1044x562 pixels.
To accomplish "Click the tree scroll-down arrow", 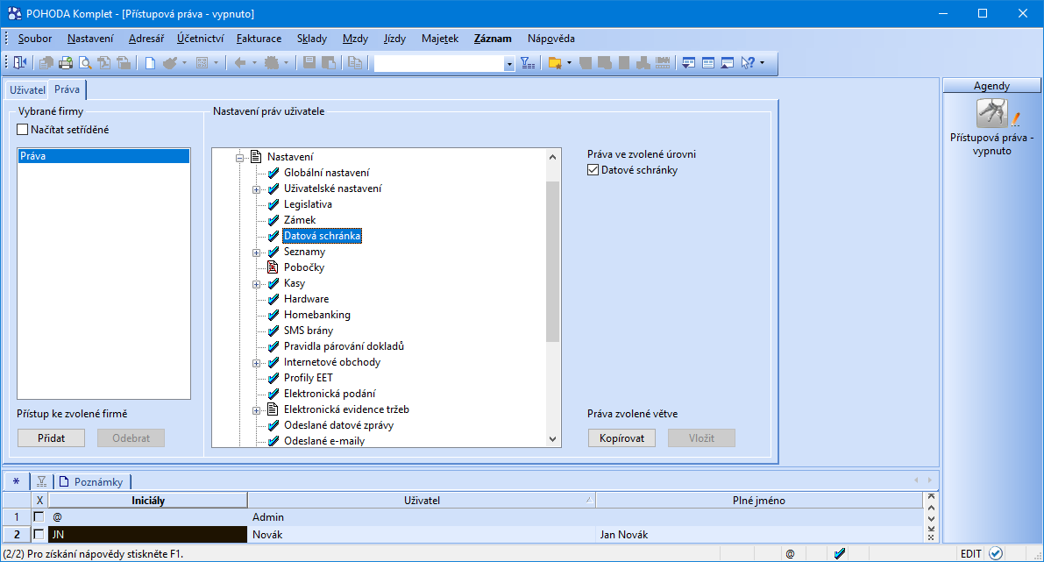I will tap(552, 438).
